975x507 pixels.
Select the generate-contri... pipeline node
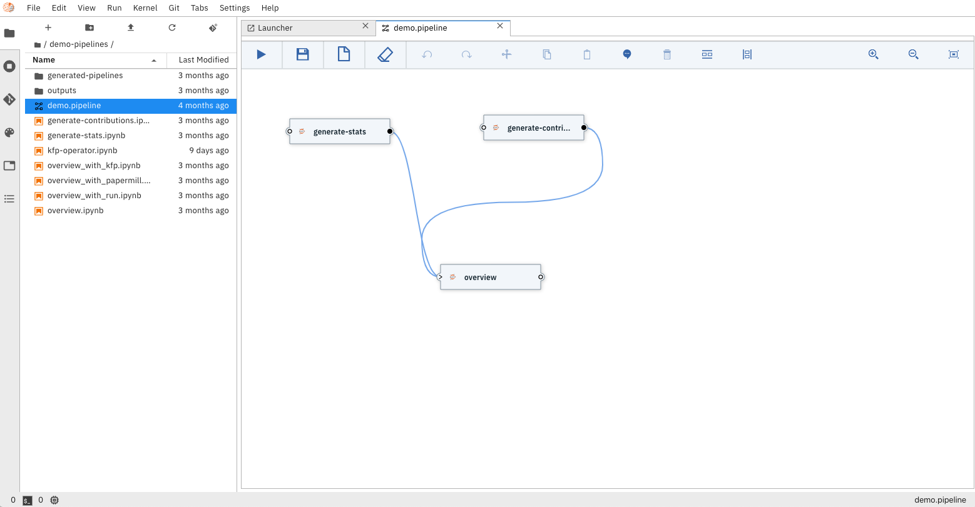534,128
